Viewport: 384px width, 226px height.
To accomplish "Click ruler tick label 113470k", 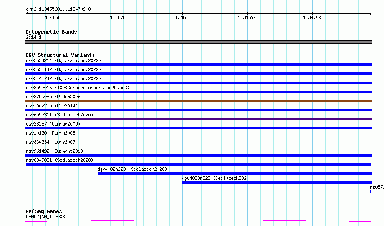I will 312,17.
